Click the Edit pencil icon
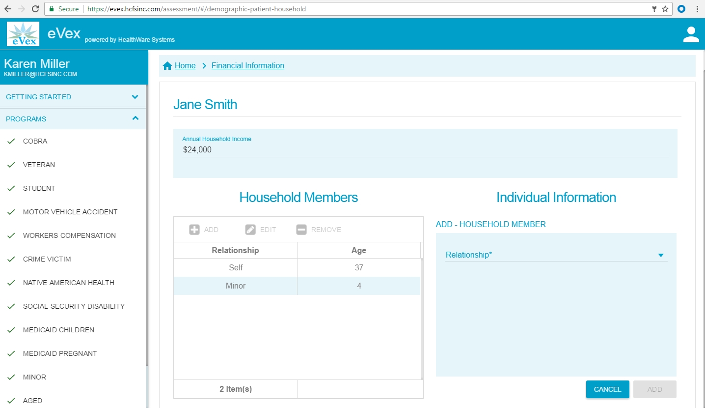 [x=250, y=230]
